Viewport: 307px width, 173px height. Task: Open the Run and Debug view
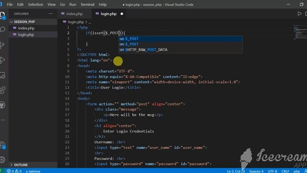coord(2,60)
